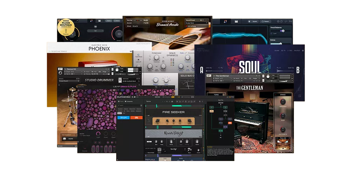Open the MACROS tab in the Soul Play Series

[297, 50]
